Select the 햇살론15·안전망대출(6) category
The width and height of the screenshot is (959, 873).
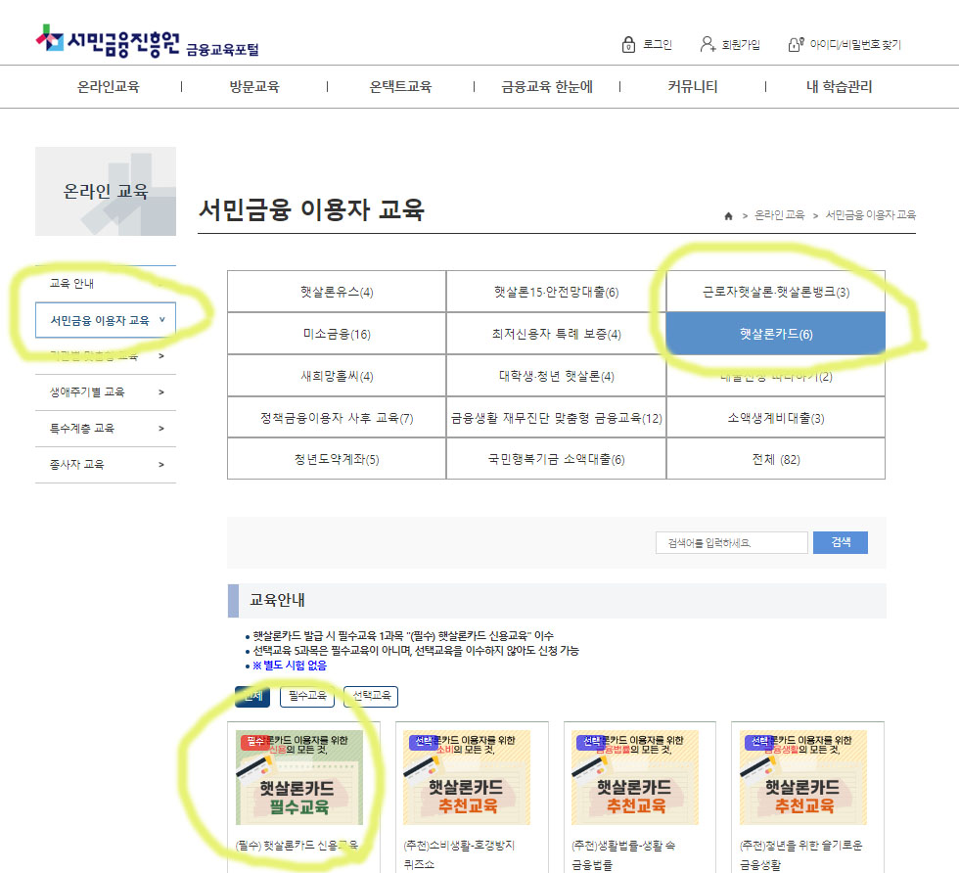556,292
